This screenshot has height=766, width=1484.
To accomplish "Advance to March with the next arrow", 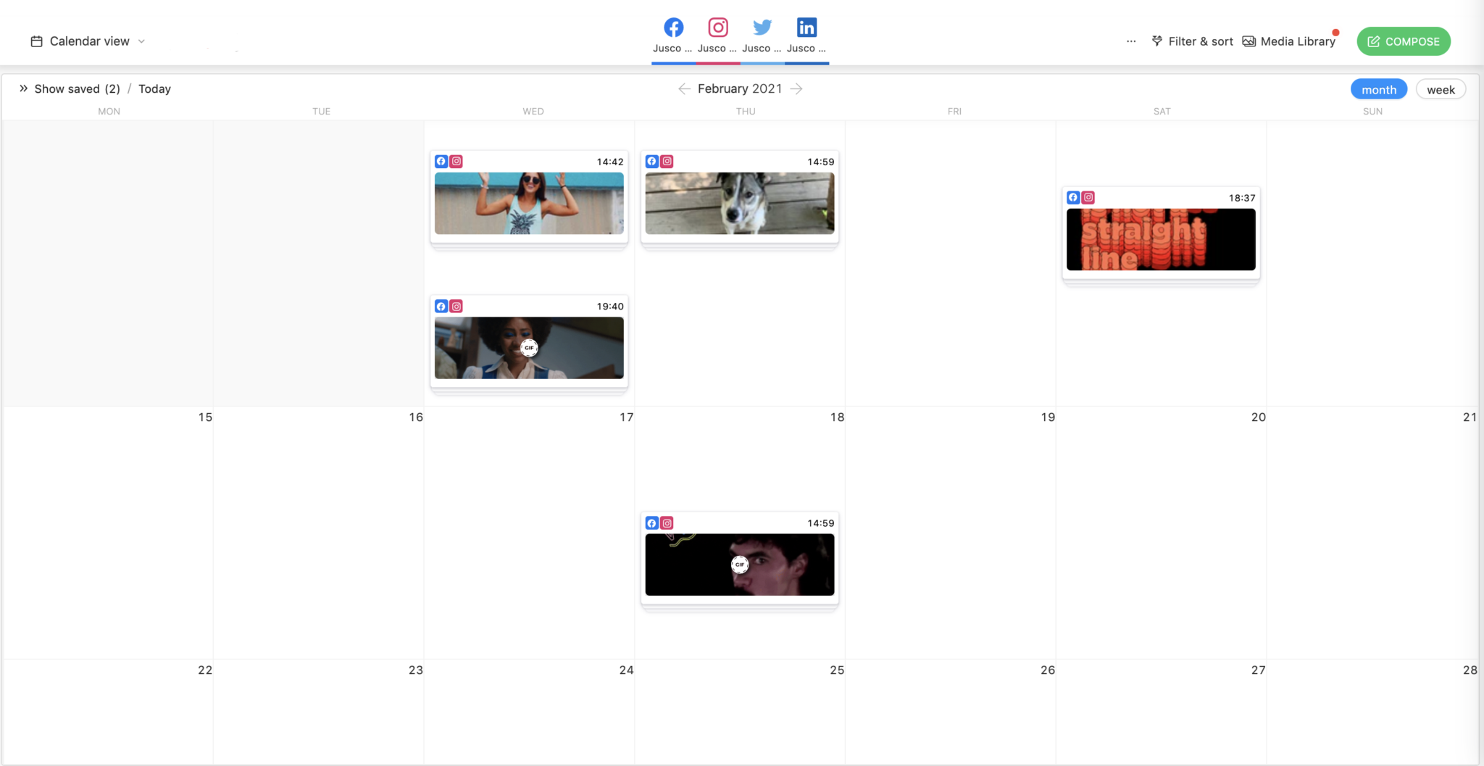I will (796, 88).
